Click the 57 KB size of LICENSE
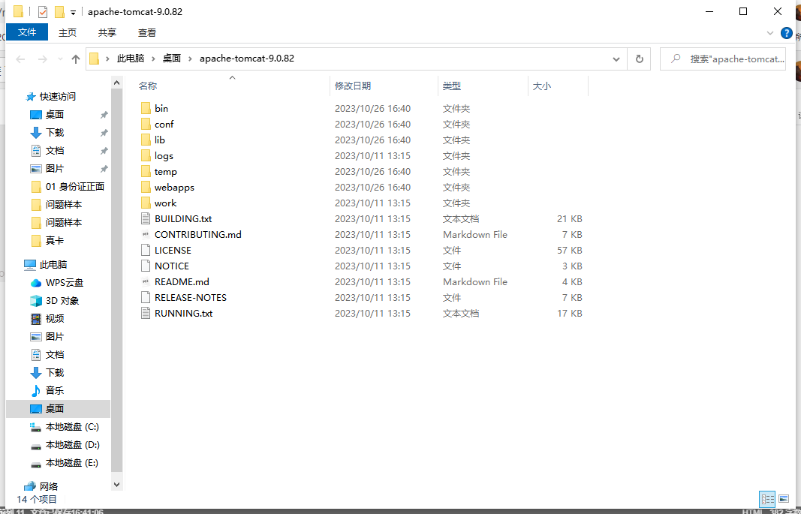801x514 pixels. tap(569, 250)
